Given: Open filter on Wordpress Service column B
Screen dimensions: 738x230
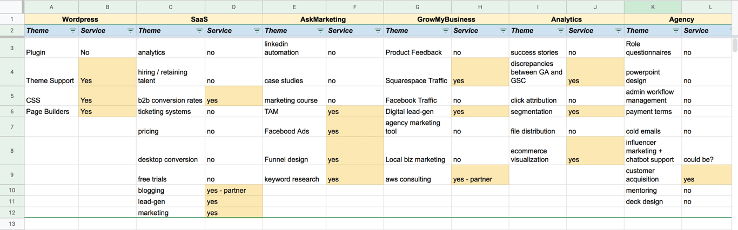Looking at the screenshot, I should (130, 31).
